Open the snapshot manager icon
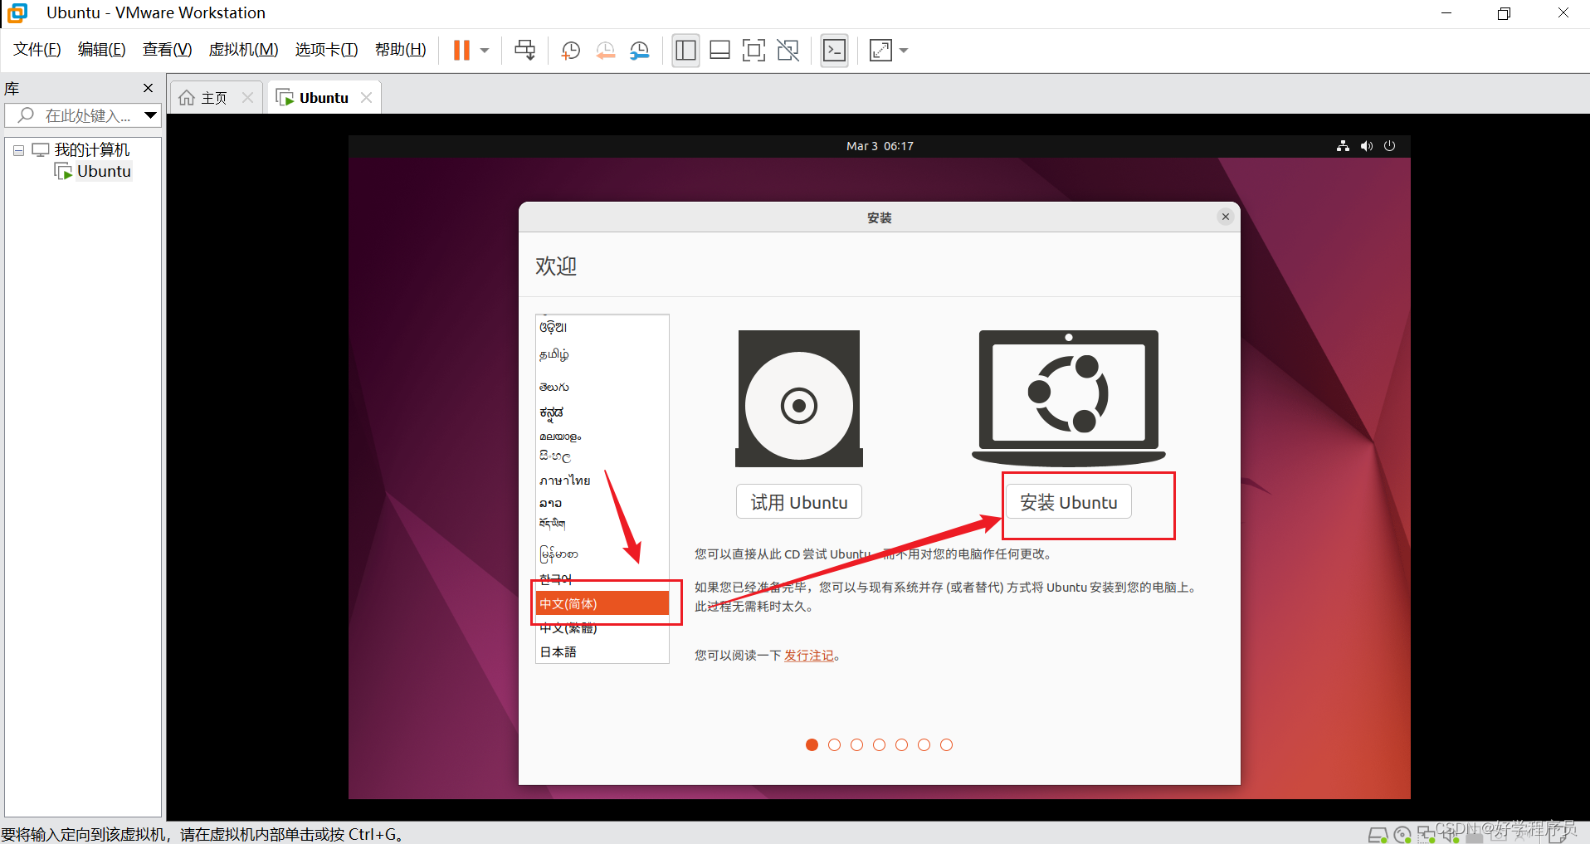 pos(640,51)
